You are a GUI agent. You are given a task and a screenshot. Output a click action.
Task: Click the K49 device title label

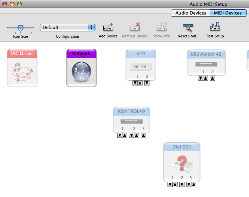click(141, 53)
